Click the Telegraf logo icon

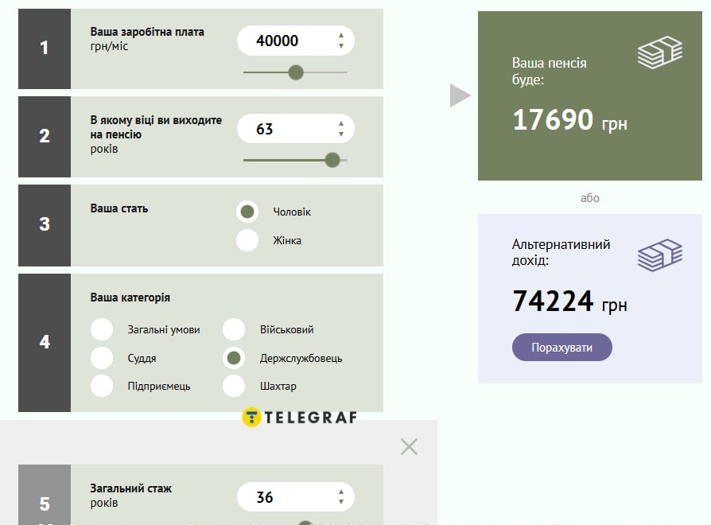point(251,417)
